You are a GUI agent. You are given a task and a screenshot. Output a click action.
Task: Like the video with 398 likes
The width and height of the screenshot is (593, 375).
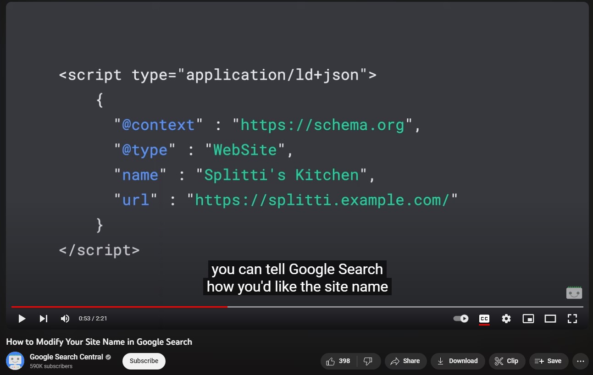point(338,361)
